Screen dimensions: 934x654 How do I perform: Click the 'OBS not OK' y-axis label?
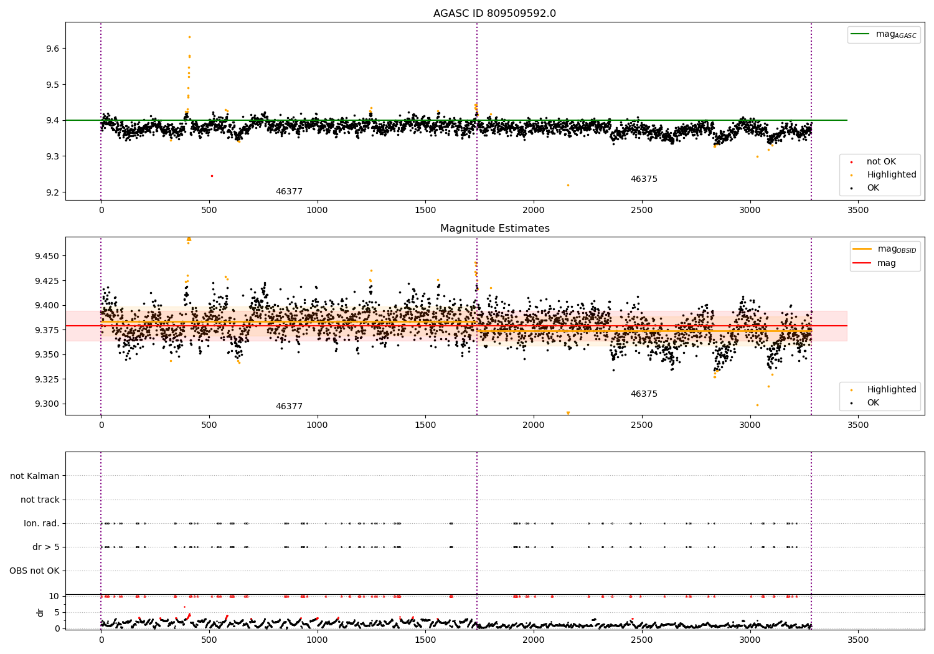[34, 571]
